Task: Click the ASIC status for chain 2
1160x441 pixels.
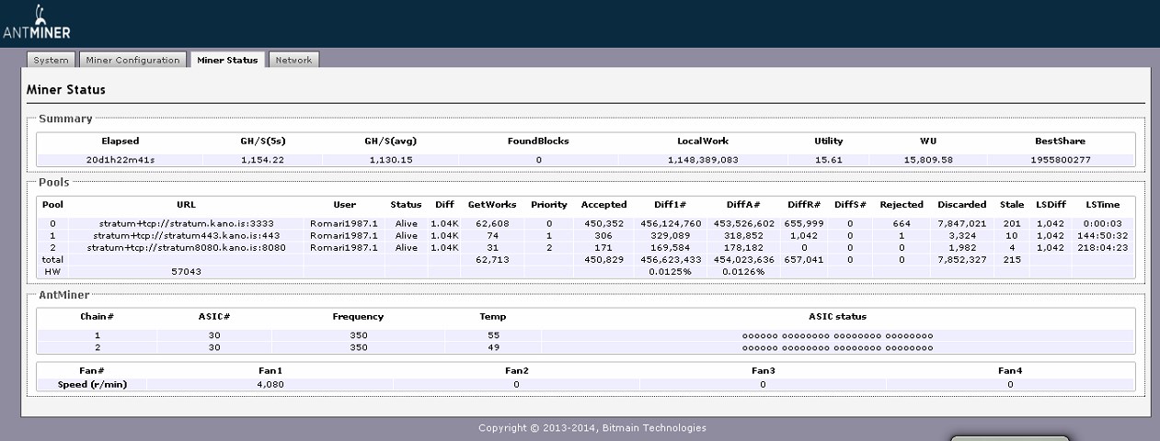Action: coord(837,347)
